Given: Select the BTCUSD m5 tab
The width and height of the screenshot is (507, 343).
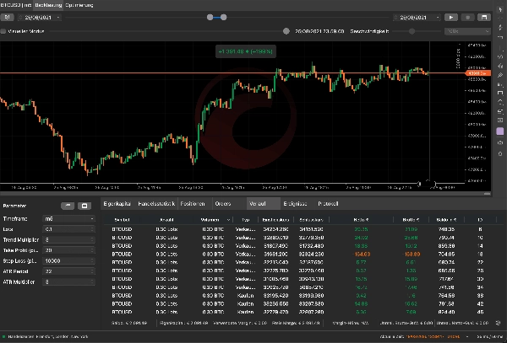Looking at the screenshot, I should pos(16,5).
